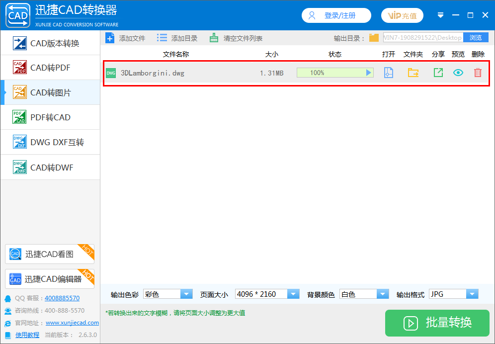
Task: Open 输出格式 dropdown showing JPG
Action: pos(454,294)
